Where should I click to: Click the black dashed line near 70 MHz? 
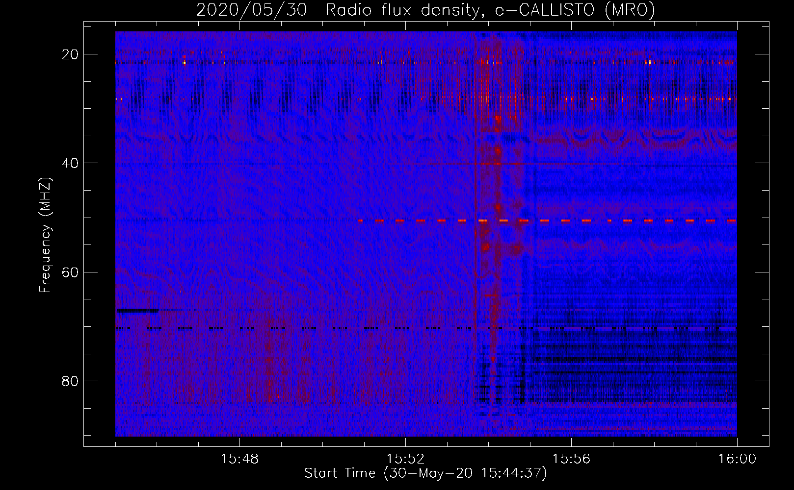[426, 328]
